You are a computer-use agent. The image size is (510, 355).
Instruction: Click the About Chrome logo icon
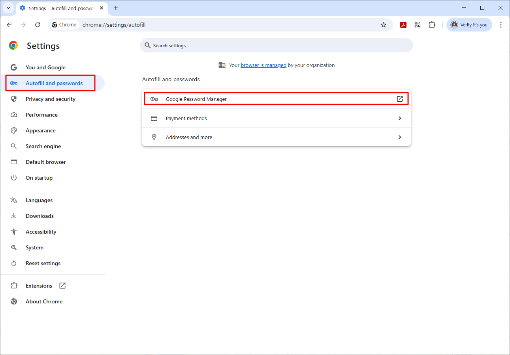click(x=14, y=301)
